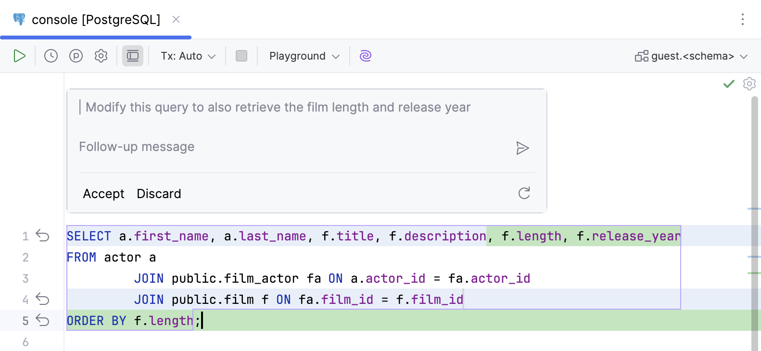Click the green checkmark inspection indicator
Viewport: 761px width, 351px height.
(x=729, y=84)
